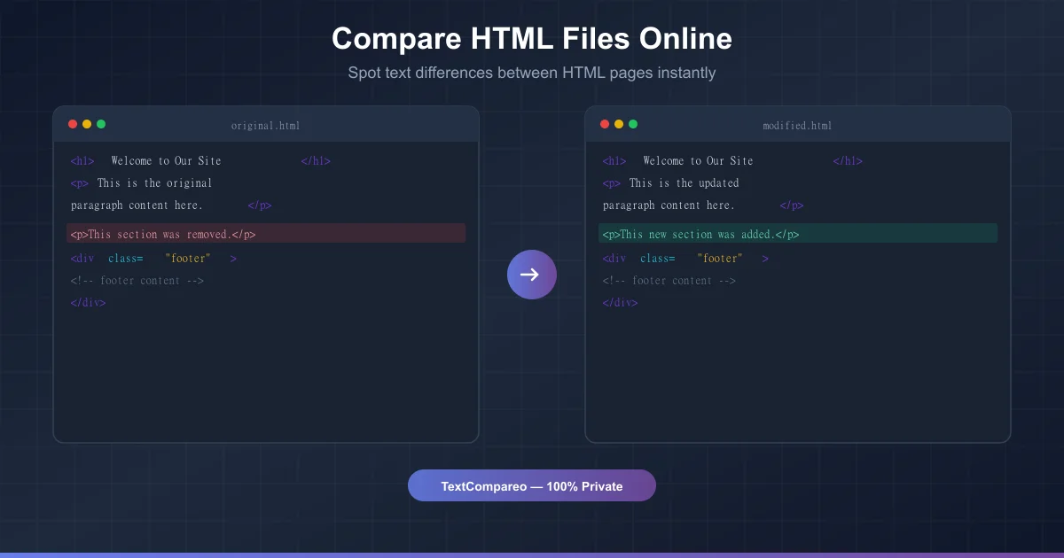The image size is (1064, 558).
Task: Select the removed line 'This section was removed.'
Action: click(266, 234)
